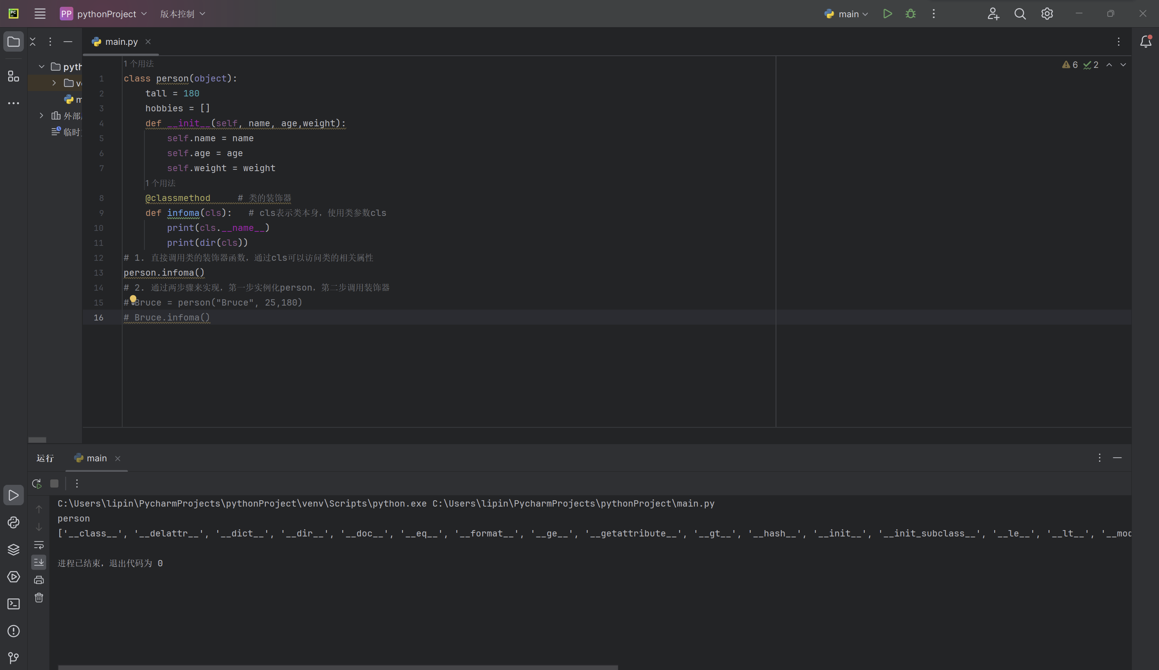Open the 版本控制 version control dropdown
Image resolution: width=1159 pixels, height=670 pixels.
[182, 14]
